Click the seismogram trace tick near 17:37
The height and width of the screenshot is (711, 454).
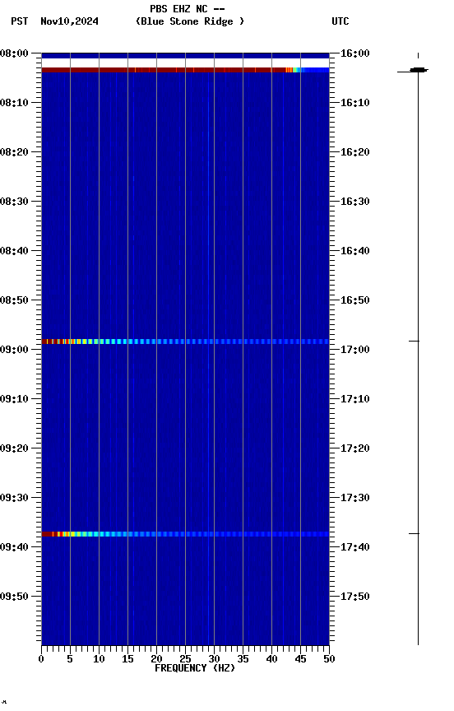point(415,534)
